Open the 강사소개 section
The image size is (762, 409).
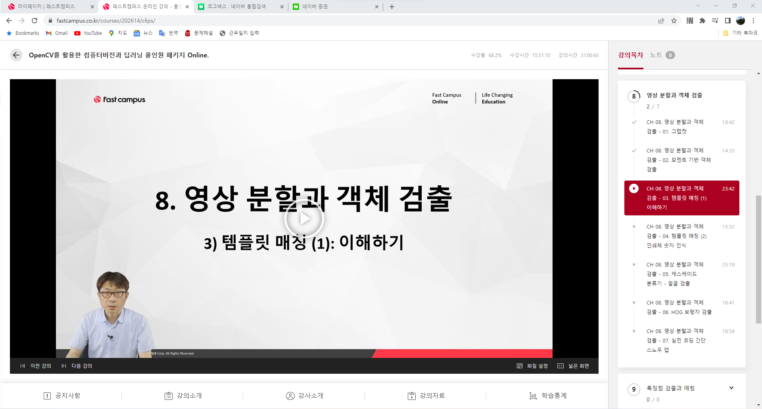tap(305, 396)
